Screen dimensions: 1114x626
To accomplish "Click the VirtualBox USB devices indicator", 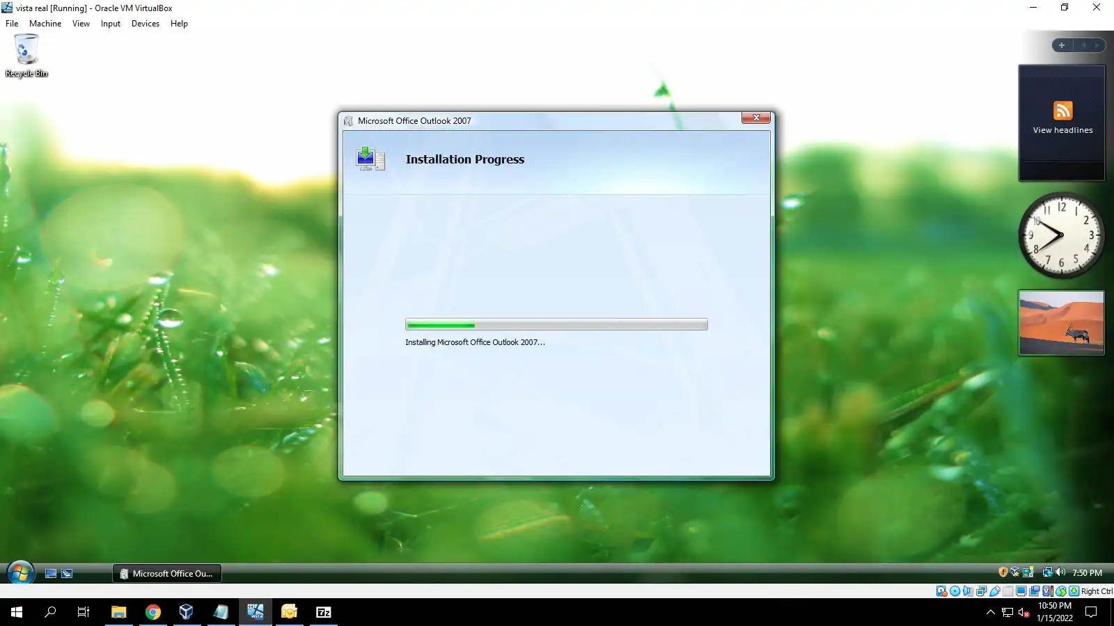I will tap(995, 591).
